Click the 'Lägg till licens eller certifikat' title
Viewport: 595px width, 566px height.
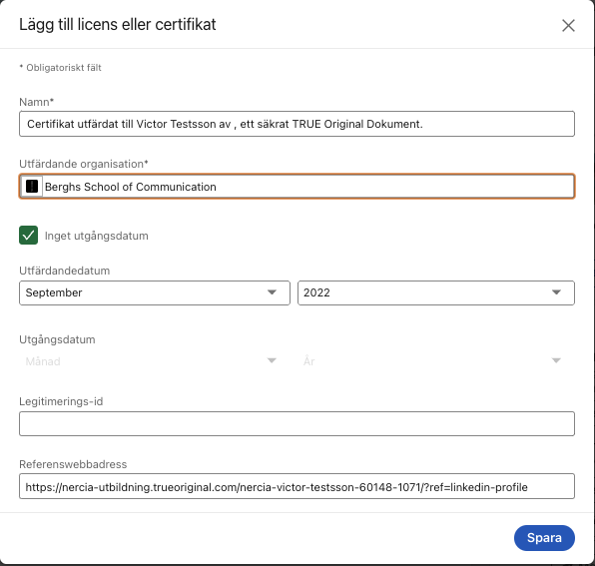[118, 25]
